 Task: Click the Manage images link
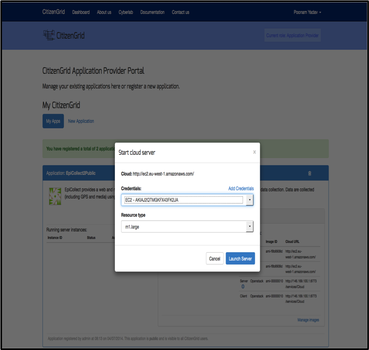[308, 320]
